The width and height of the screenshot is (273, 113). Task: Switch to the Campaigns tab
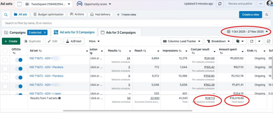tap(17, 33)
